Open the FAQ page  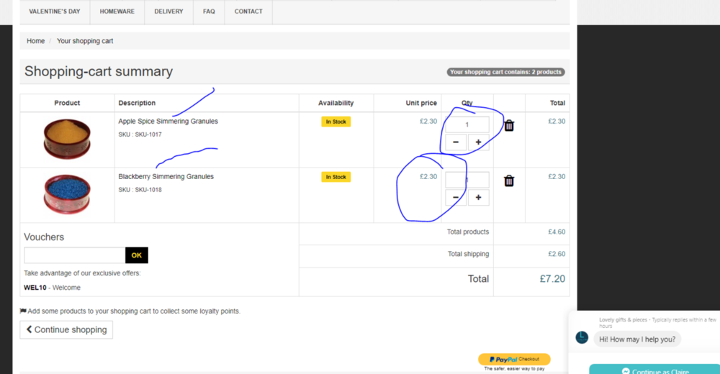tap(209, 12)
